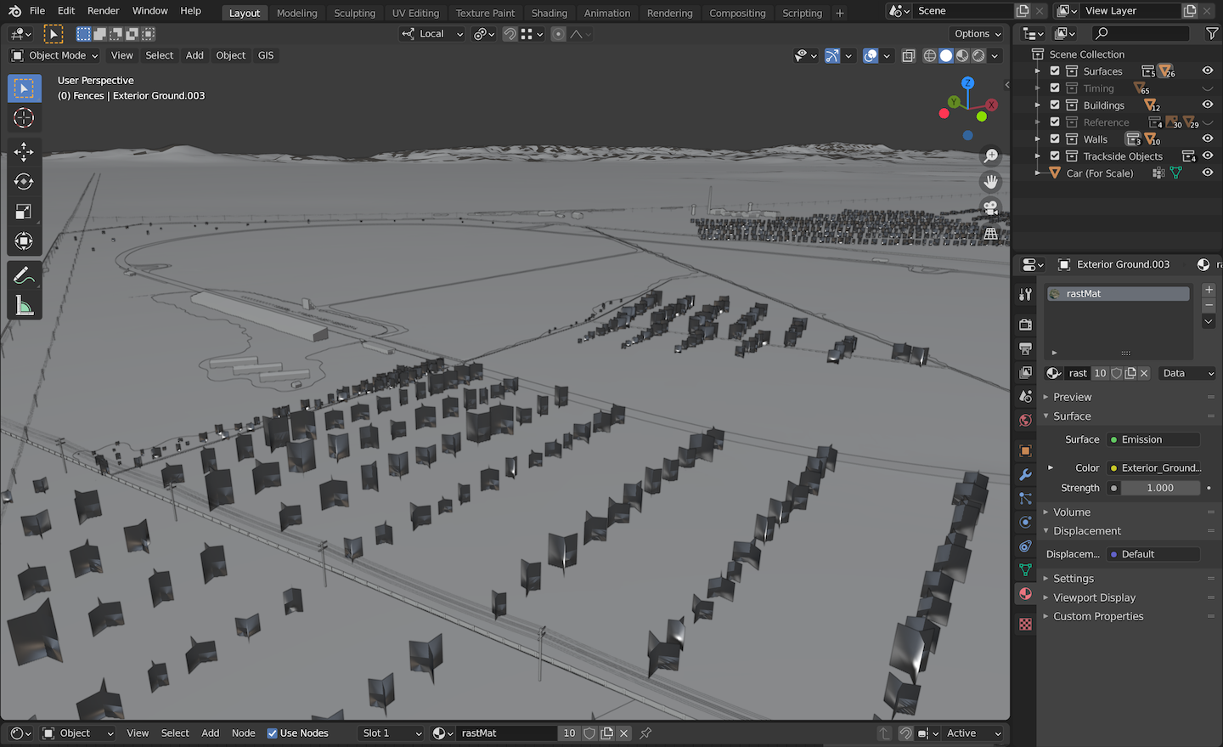Add a material slot with plus button
The image size is (1223, 747).
(x=1209, y=290)
